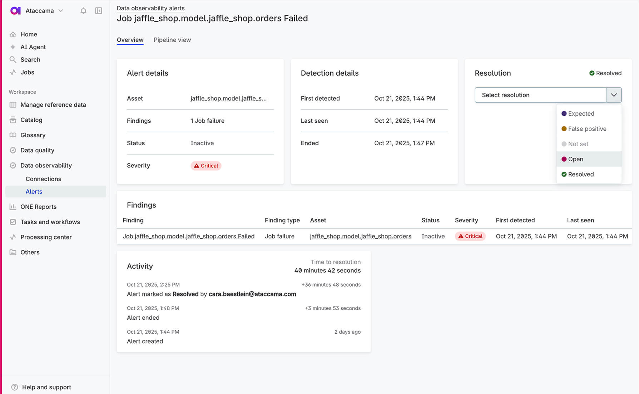Collapse the Data observability sidebar section

[46, 166]
